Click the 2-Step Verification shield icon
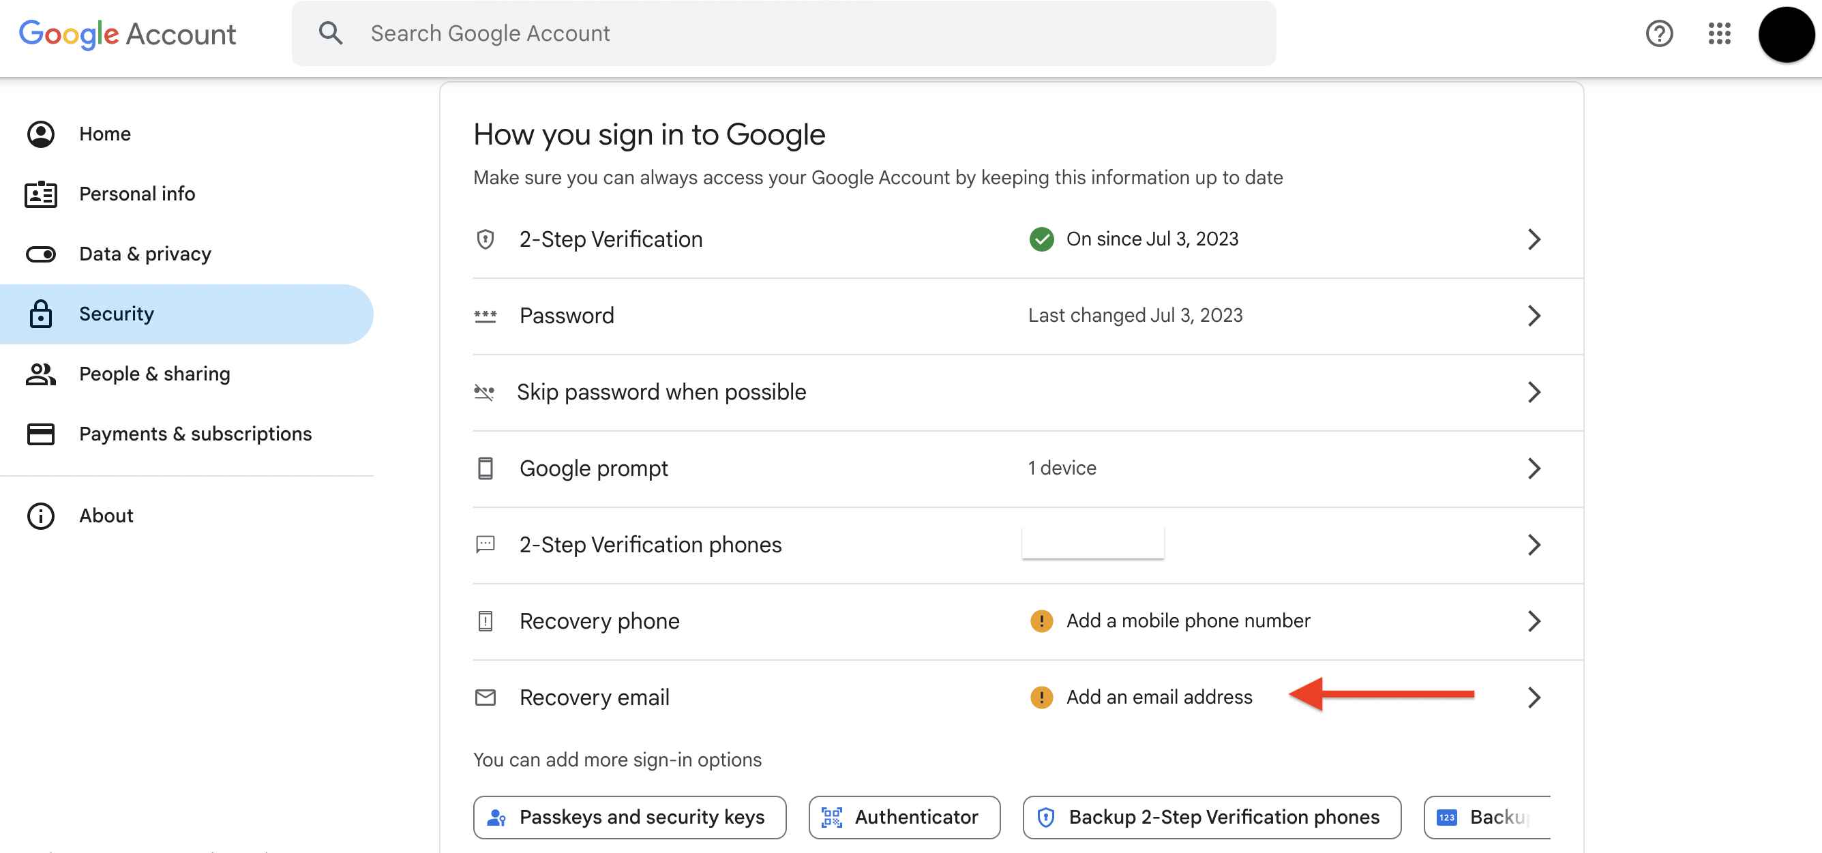 [x=486, y=239]
